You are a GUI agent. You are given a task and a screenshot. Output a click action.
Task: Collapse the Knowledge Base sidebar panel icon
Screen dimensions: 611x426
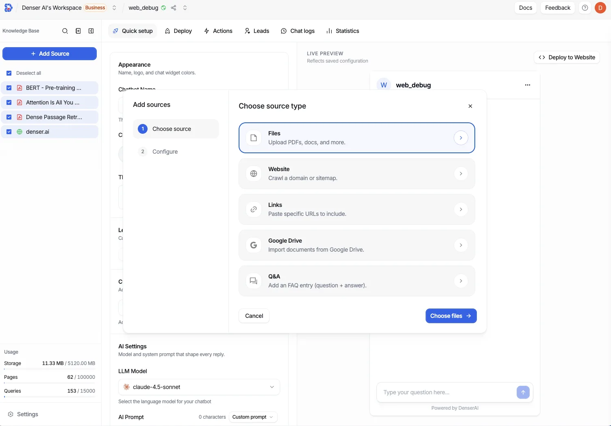pyautogui.click(x=91, y=31)
